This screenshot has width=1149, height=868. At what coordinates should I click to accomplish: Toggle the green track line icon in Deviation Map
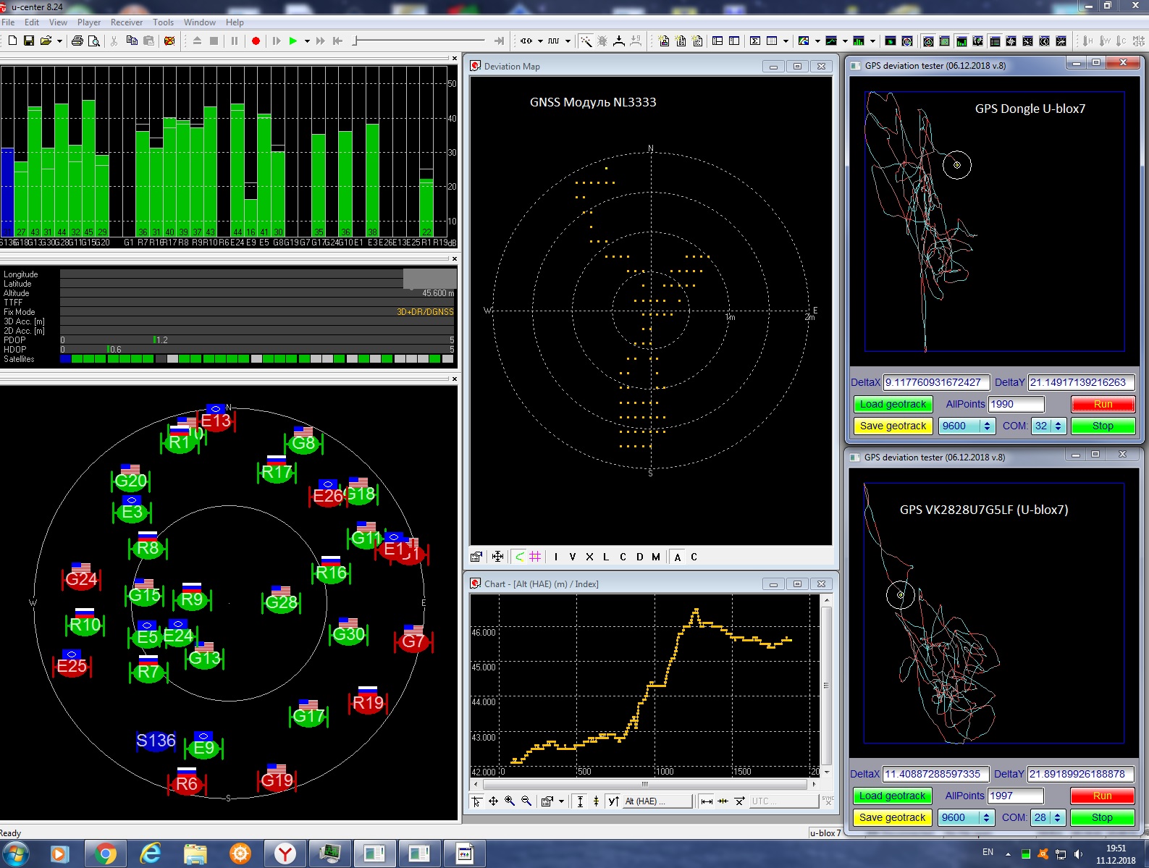(519, 557)
